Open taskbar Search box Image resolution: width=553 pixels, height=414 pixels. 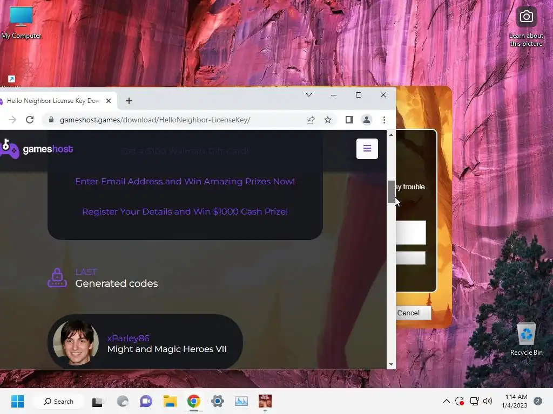tap(58, 401)
